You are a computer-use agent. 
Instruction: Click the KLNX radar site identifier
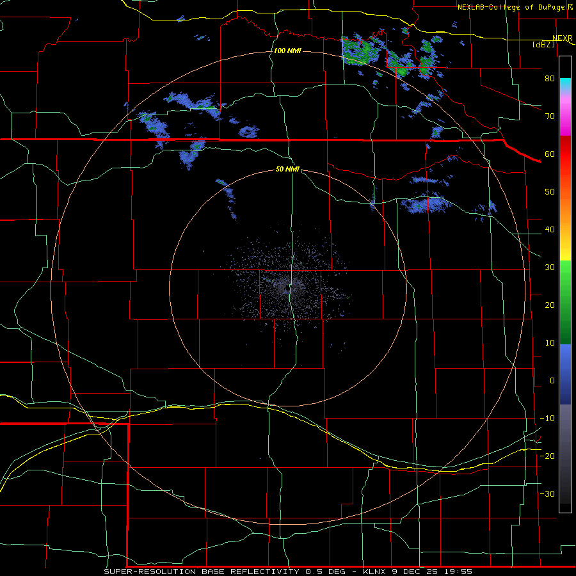(x=376, y=572)
